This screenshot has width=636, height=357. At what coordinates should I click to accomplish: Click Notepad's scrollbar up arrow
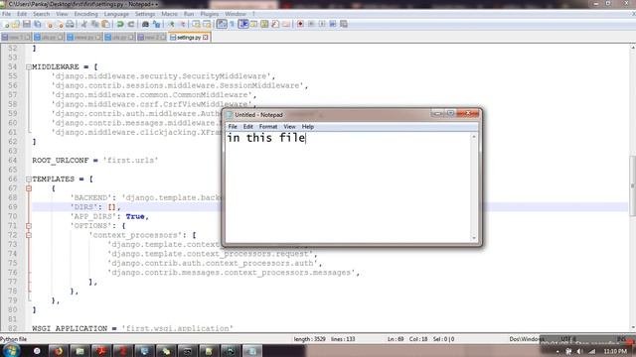[474, 137]
